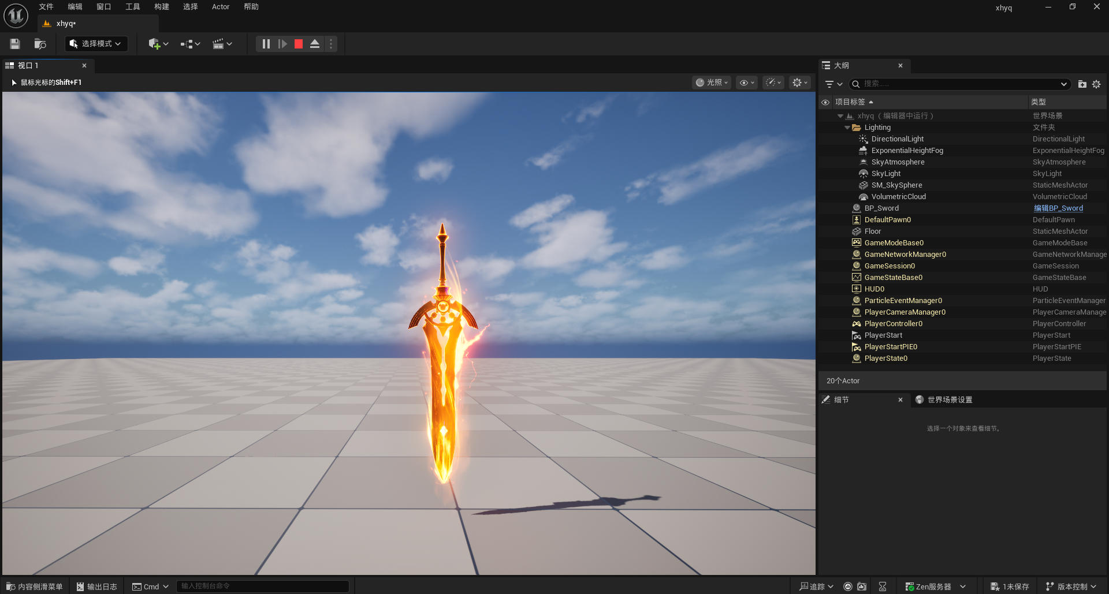Image resolution: width=1109 pixels, height=594 pixels.
Task: Open the 窗口 menu
Action: [x=104, y=7]
